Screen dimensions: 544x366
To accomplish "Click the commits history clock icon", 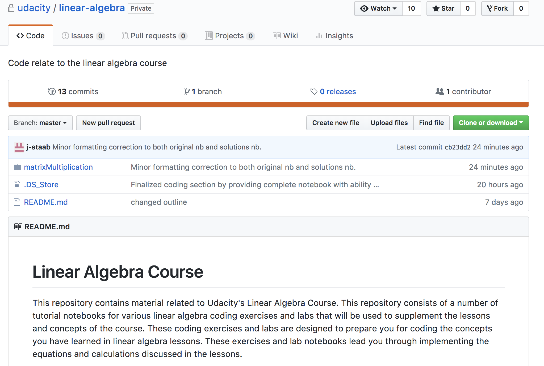I will point(52,91).
